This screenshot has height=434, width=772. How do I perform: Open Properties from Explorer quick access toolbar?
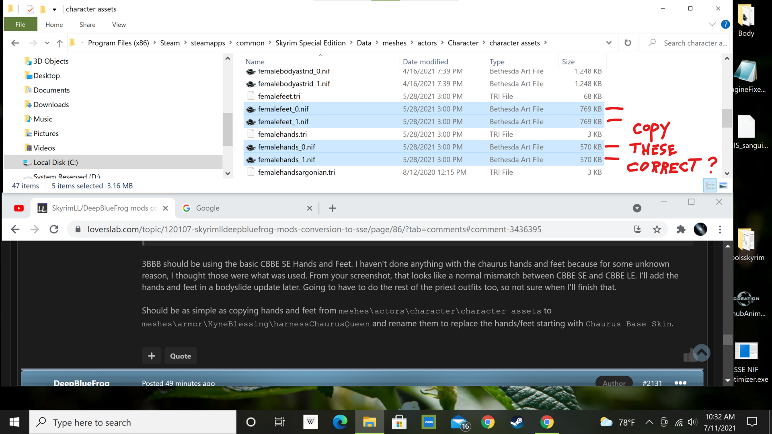[30, 9]
